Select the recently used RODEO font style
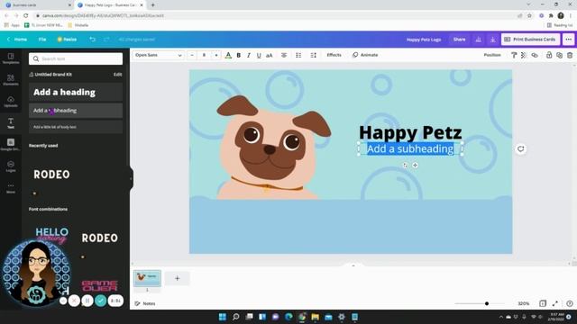This screenshot has width=577, height=324. point(51,175)
